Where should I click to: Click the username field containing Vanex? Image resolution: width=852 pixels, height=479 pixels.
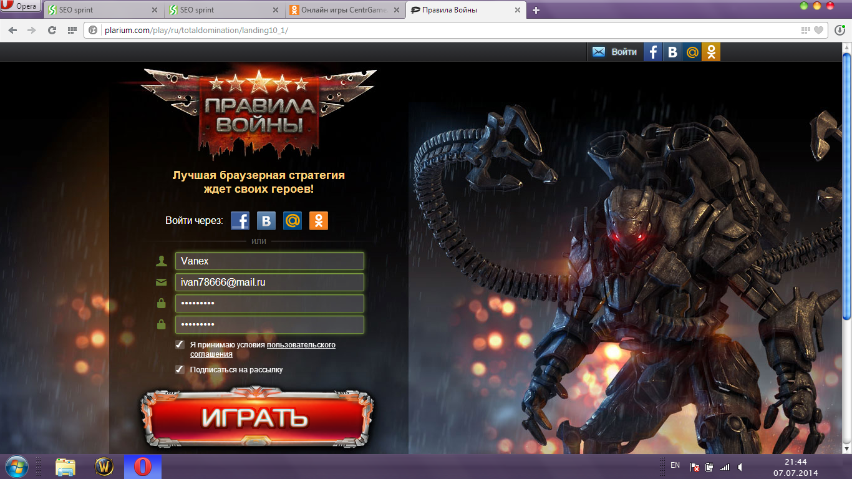[269, 261]
